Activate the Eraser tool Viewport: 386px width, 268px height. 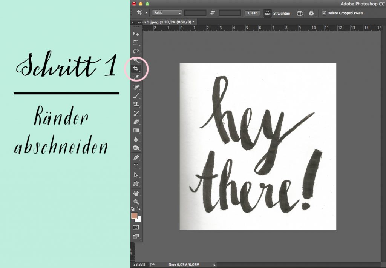point(136,122)
